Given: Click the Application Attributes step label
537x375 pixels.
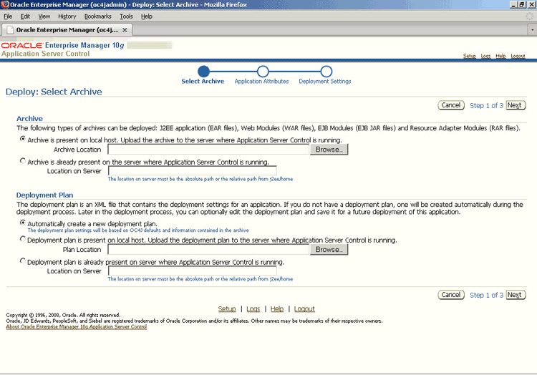Looking at the screenshot, I should tap(261, 82).
